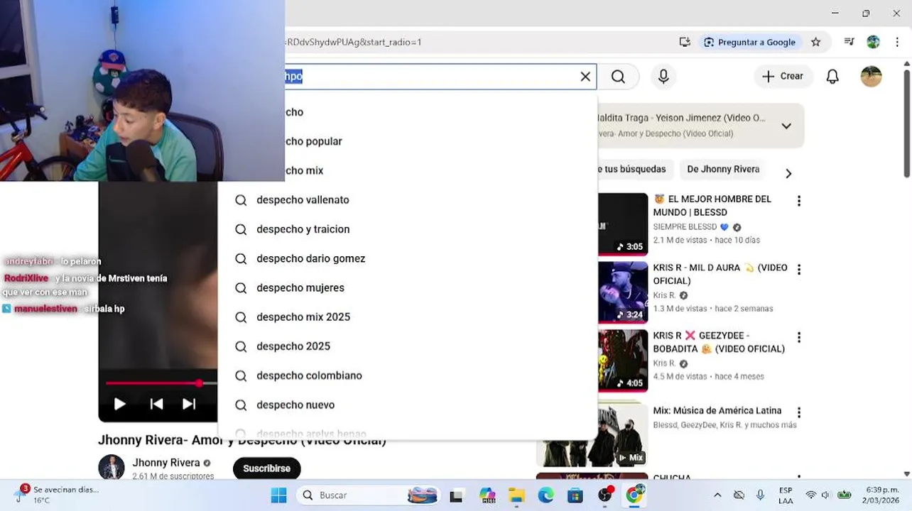912x511 pixels.
Task: Choose suggestion 'despecho colombiano'
Action: coord(407,375)
